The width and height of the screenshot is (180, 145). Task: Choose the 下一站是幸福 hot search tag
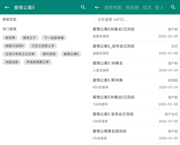(54, 38)
